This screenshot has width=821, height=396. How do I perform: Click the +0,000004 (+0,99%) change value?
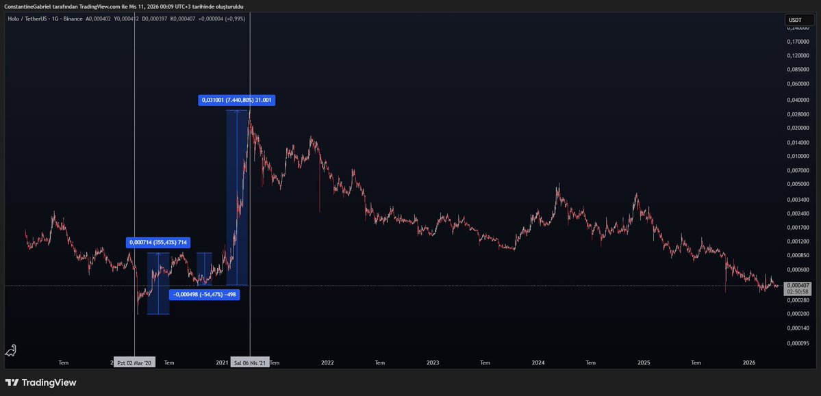pos(222,19)
